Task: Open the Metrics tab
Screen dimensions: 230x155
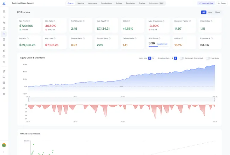Action: [81, 3]
